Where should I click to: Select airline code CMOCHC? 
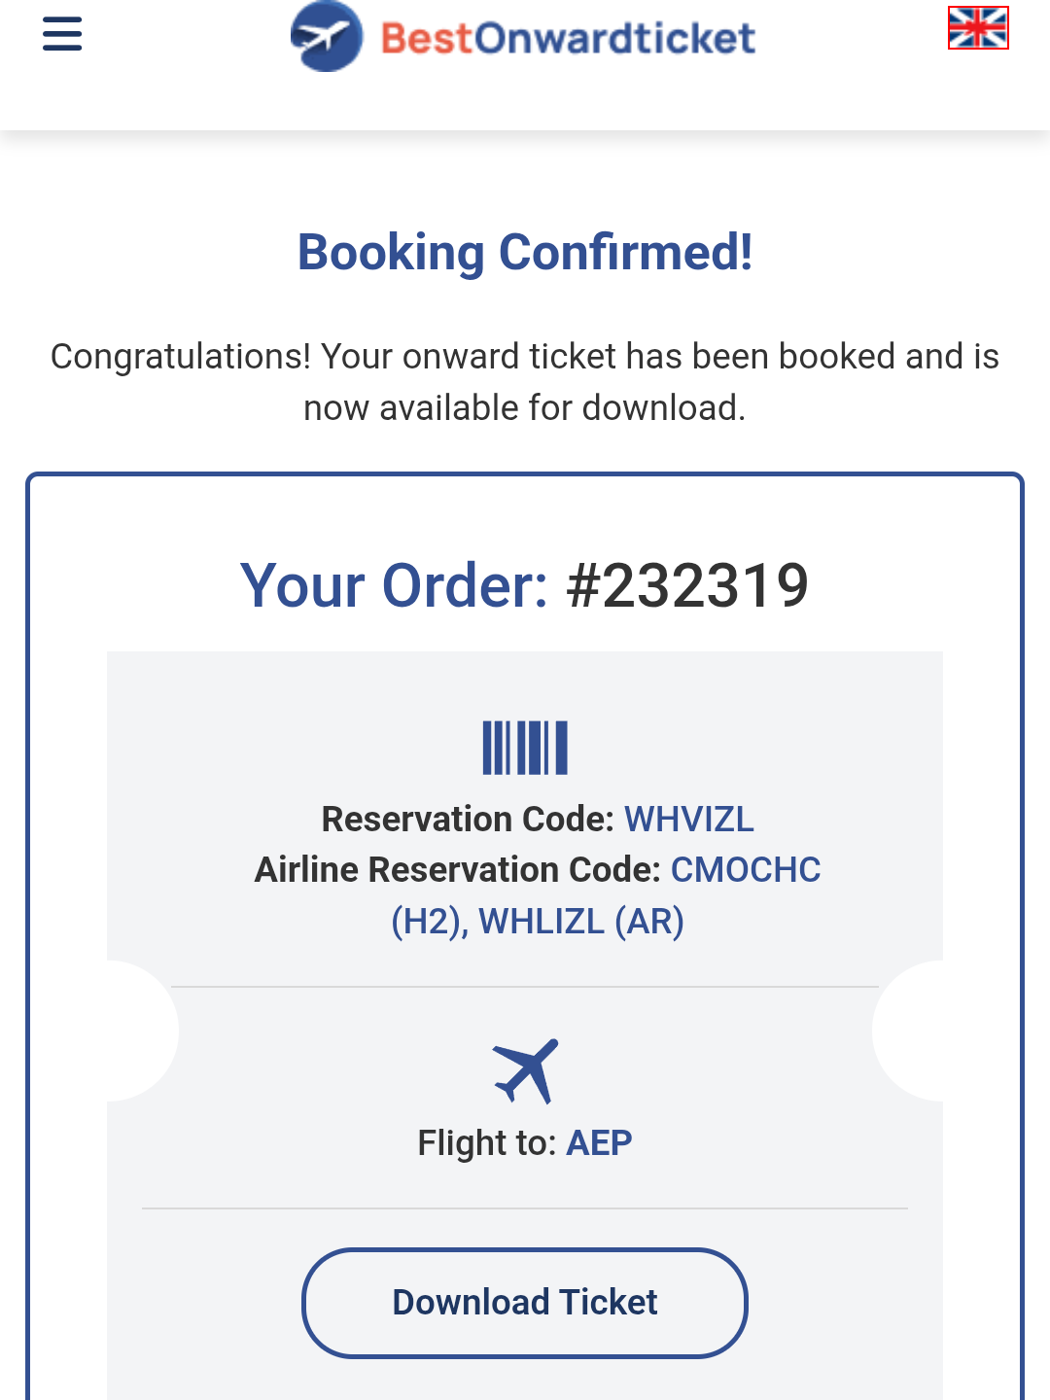click(x=746, y=870)
